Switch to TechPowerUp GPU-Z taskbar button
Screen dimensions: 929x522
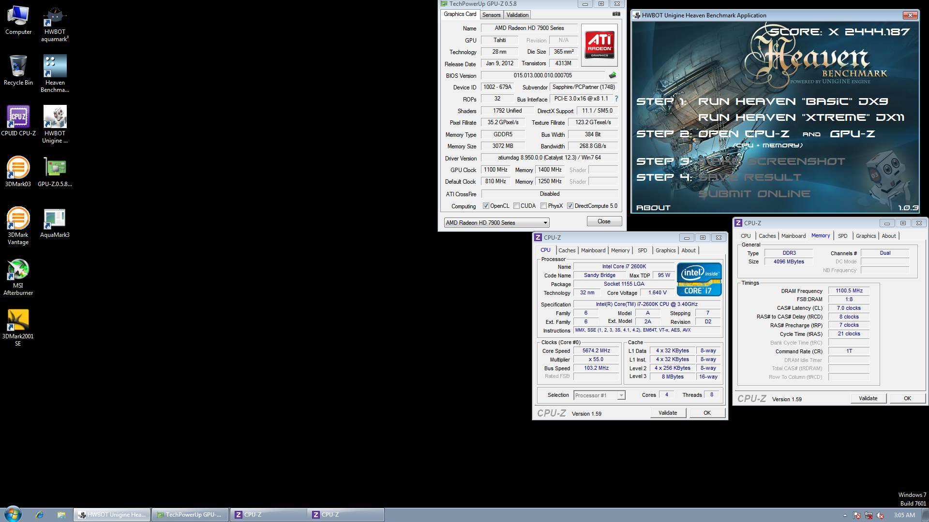pyautogui.click(x=190, y=515)
